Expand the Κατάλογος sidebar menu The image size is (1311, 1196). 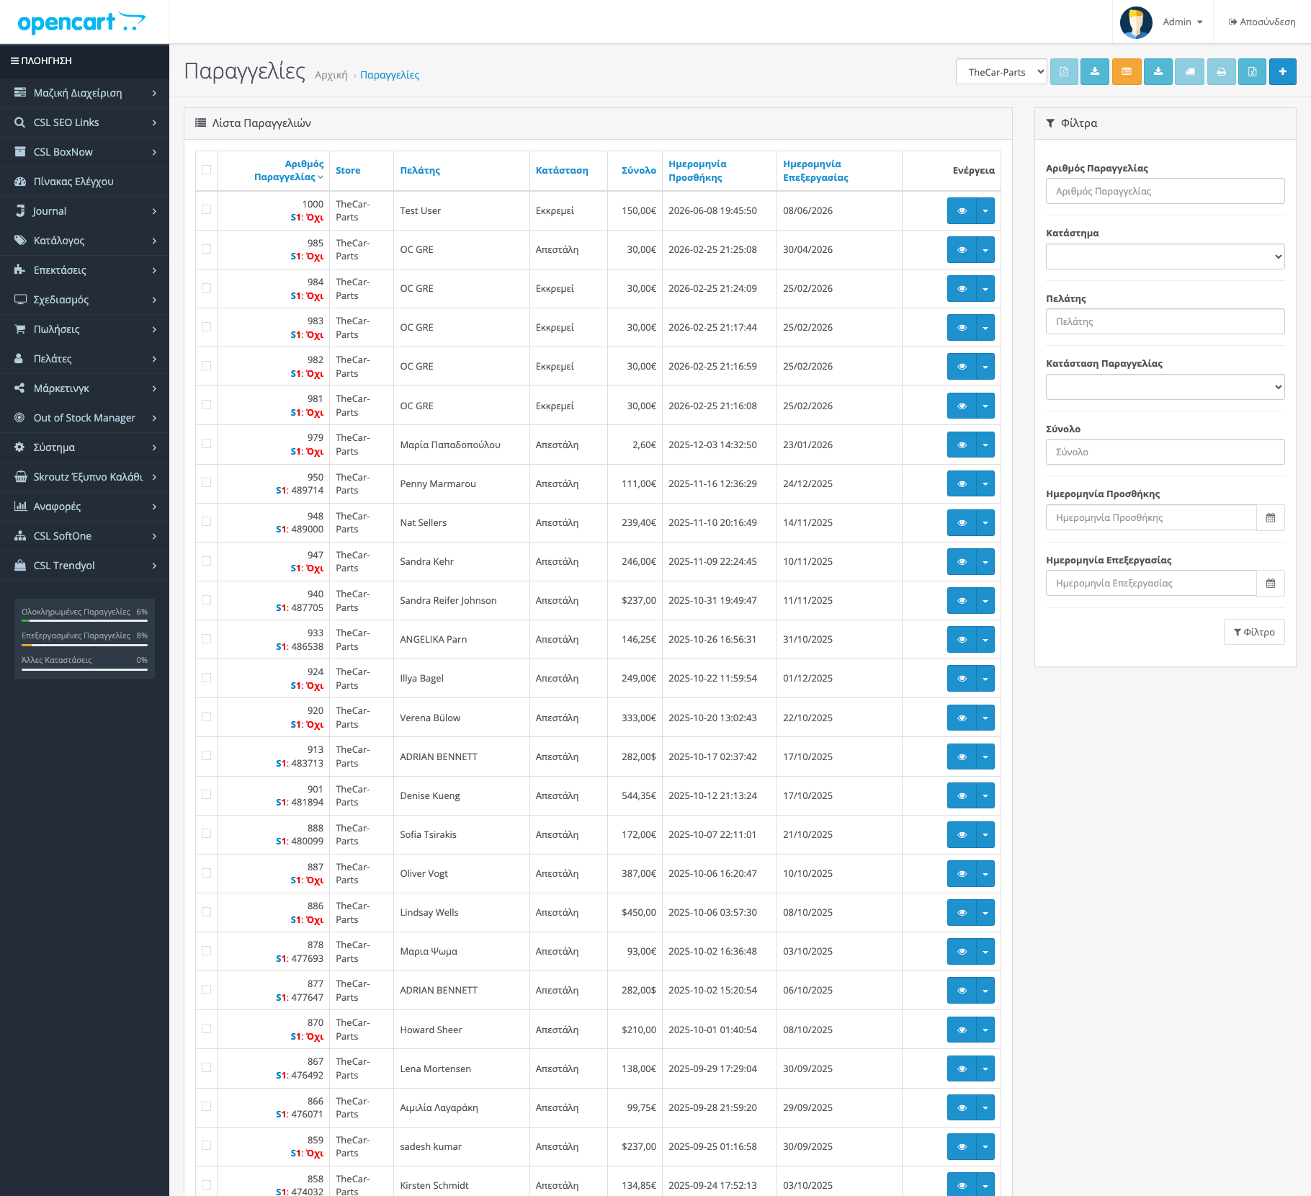click(84, 241)
